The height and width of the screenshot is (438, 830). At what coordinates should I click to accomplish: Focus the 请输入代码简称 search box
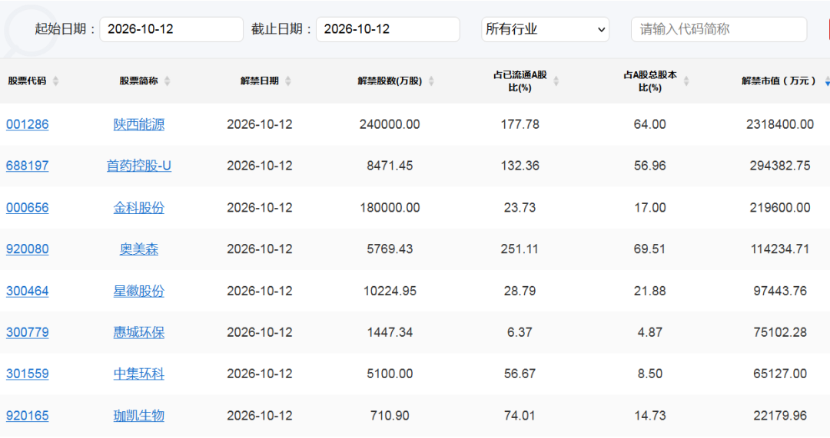pos(719,29)
